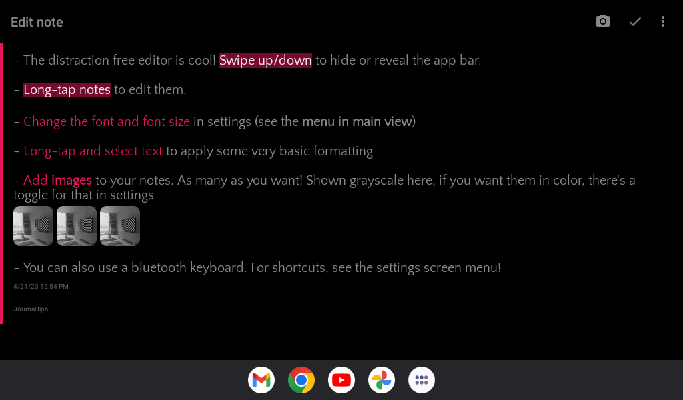The height and width of the screenshot is (400, 683).
Task: Open the second image thumbnail in the note
Action: 77,226
